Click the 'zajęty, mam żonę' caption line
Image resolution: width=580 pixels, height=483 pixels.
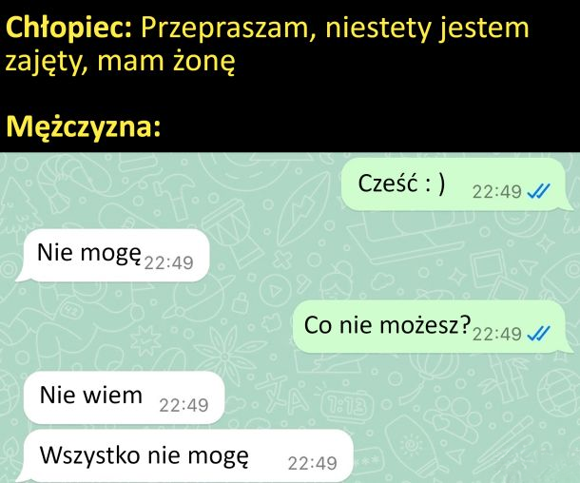tap(120, 62)
